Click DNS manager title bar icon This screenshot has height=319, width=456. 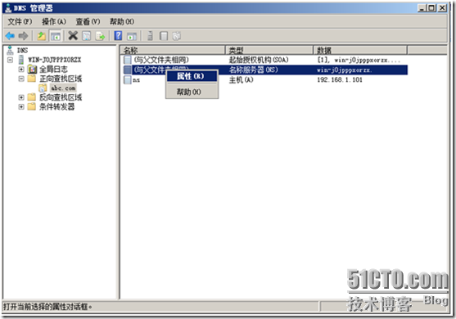(x=8, y=8)
